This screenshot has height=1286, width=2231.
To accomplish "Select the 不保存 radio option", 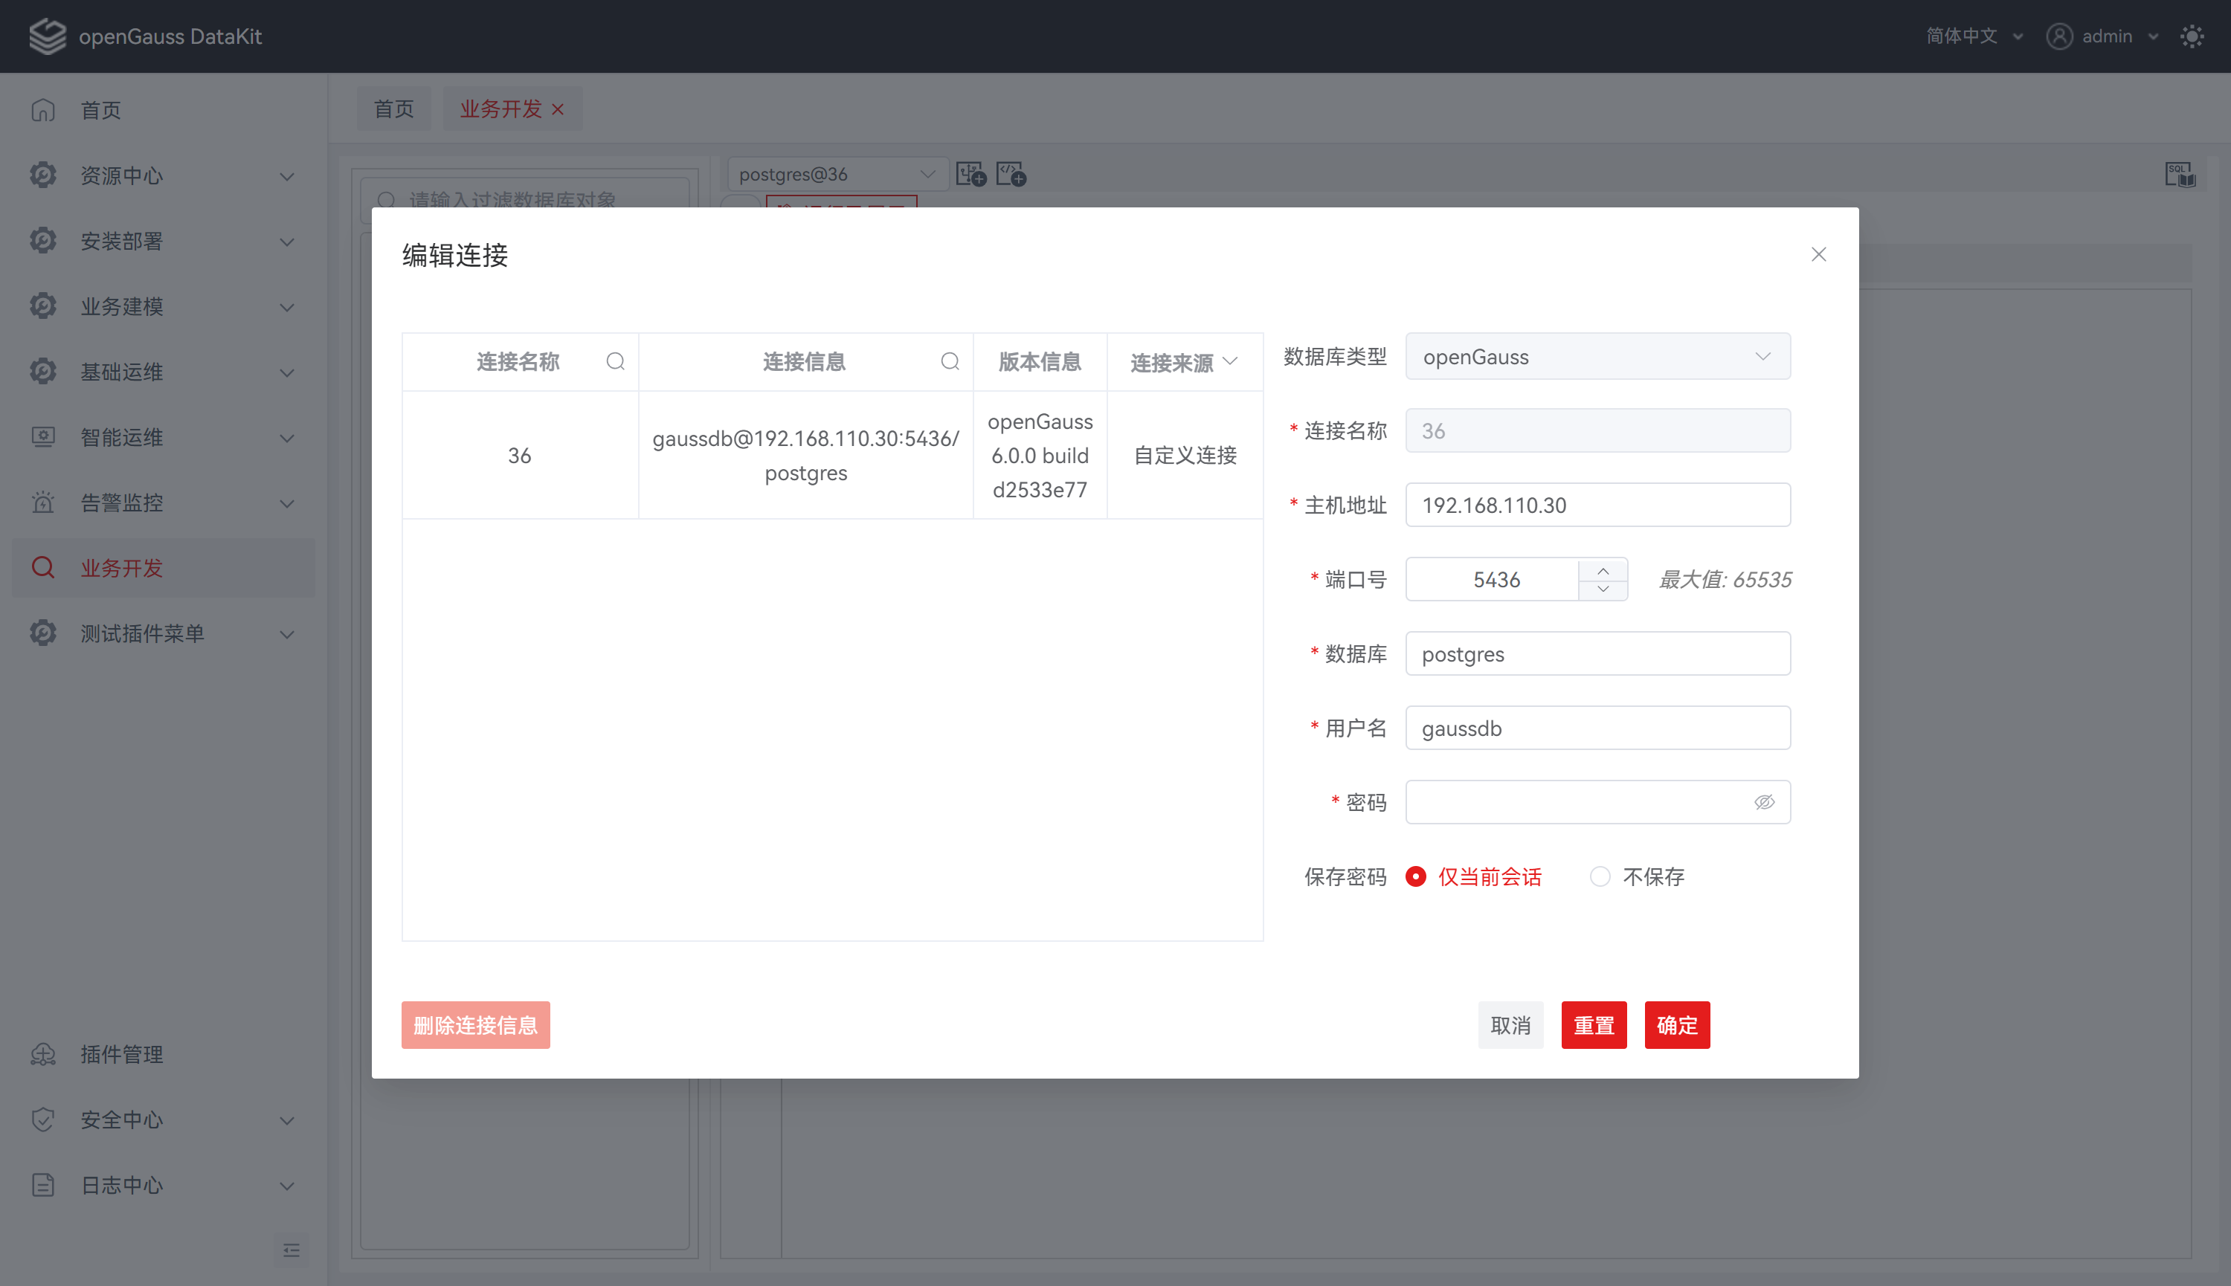I will (1599, 876).
